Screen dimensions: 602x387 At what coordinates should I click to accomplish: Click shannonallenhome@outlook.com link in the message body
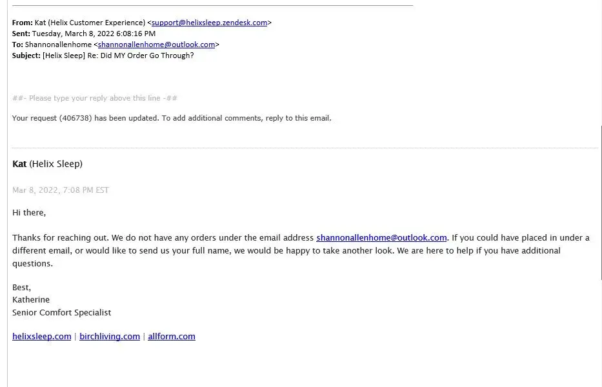tap(381, 238)
